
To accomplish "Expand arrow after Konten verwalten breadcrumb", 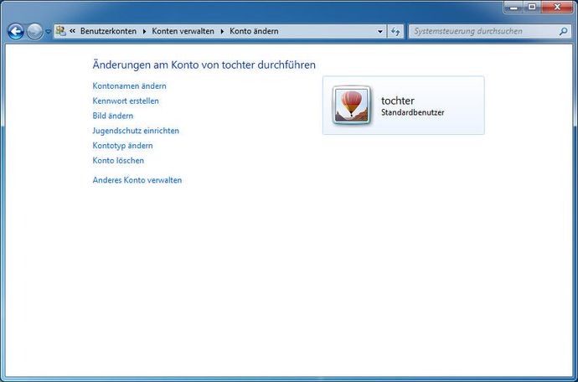I will tap(222, 31).
